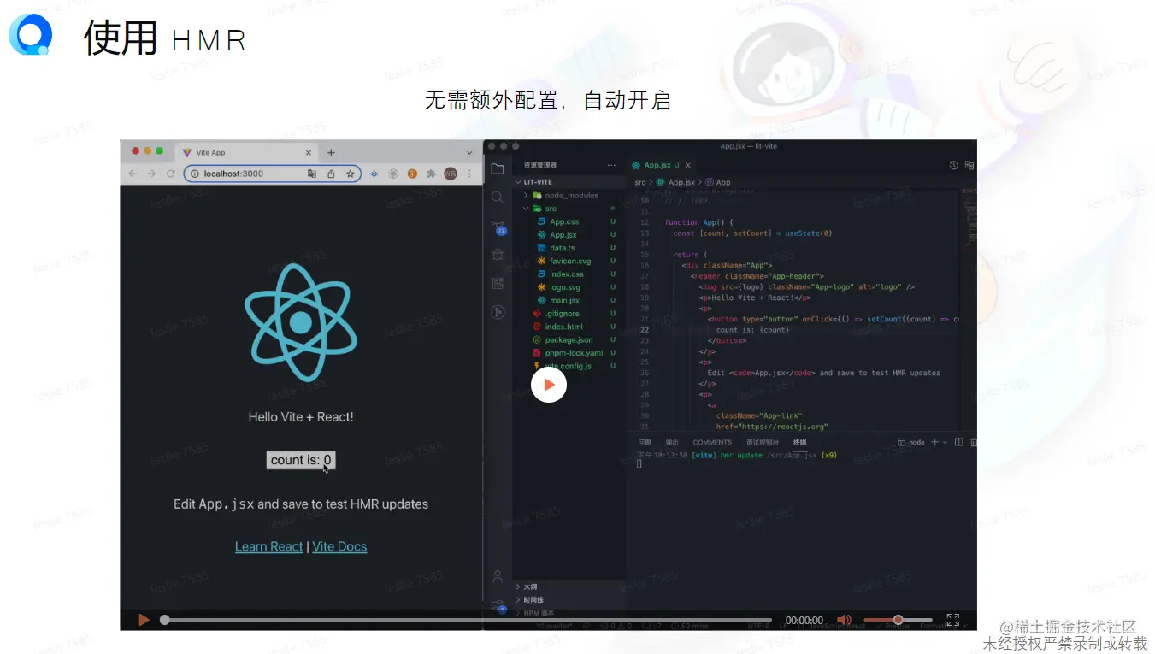Open the Explorer icon in the VS Code activity bar
This screenshot has width=1155, height=654.
(498, 168)
